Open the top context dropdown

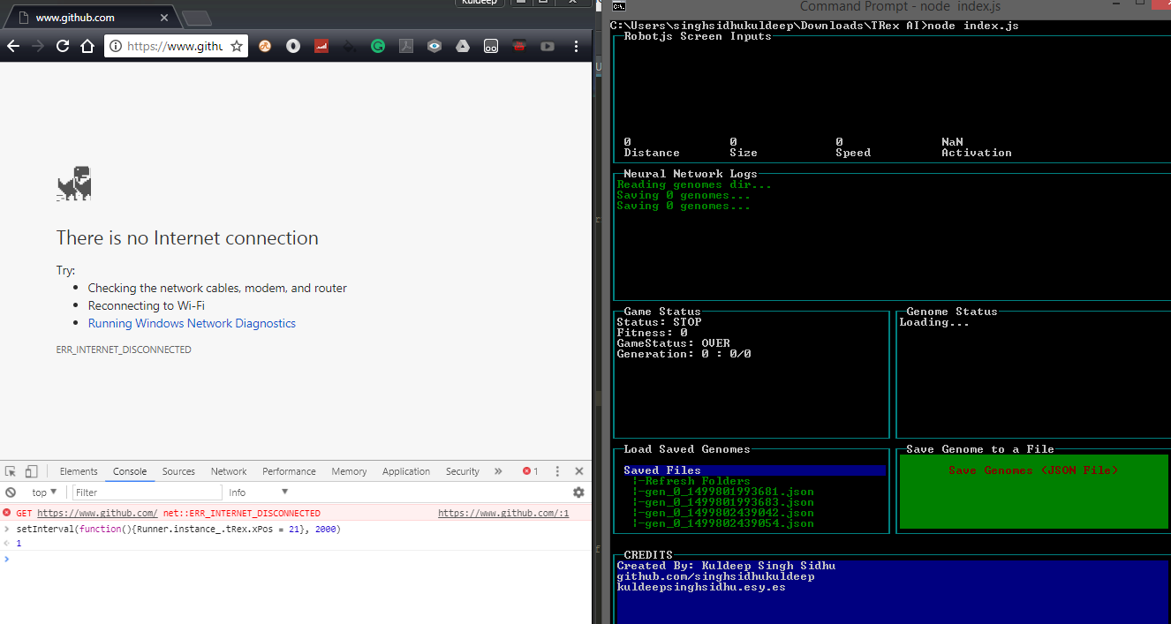click(x=44, y=492)
